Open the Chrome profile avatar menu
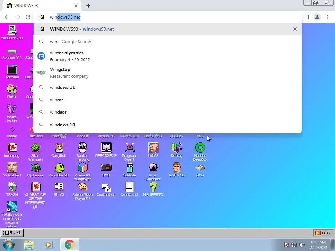Image resolution: width=335 pixels, height=251 pixels. point(317,17)
